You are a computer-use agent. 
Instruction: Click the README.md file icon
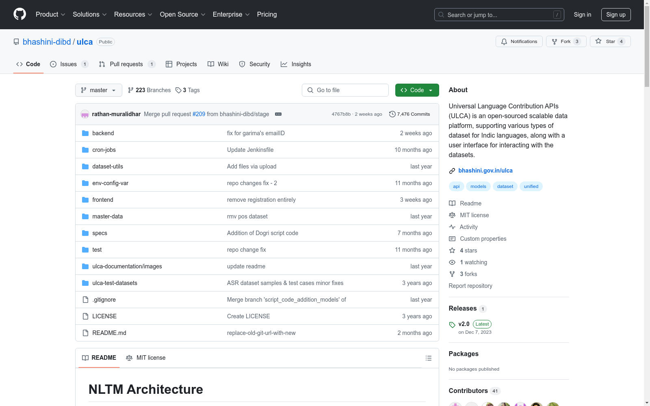pyautogui.click(x=85, y=333)
